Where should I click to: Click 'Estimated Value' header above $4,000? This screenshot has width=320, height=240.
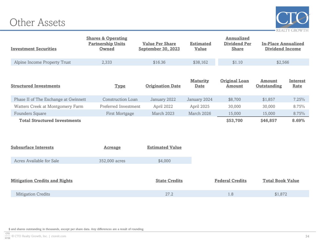point(164,147)
